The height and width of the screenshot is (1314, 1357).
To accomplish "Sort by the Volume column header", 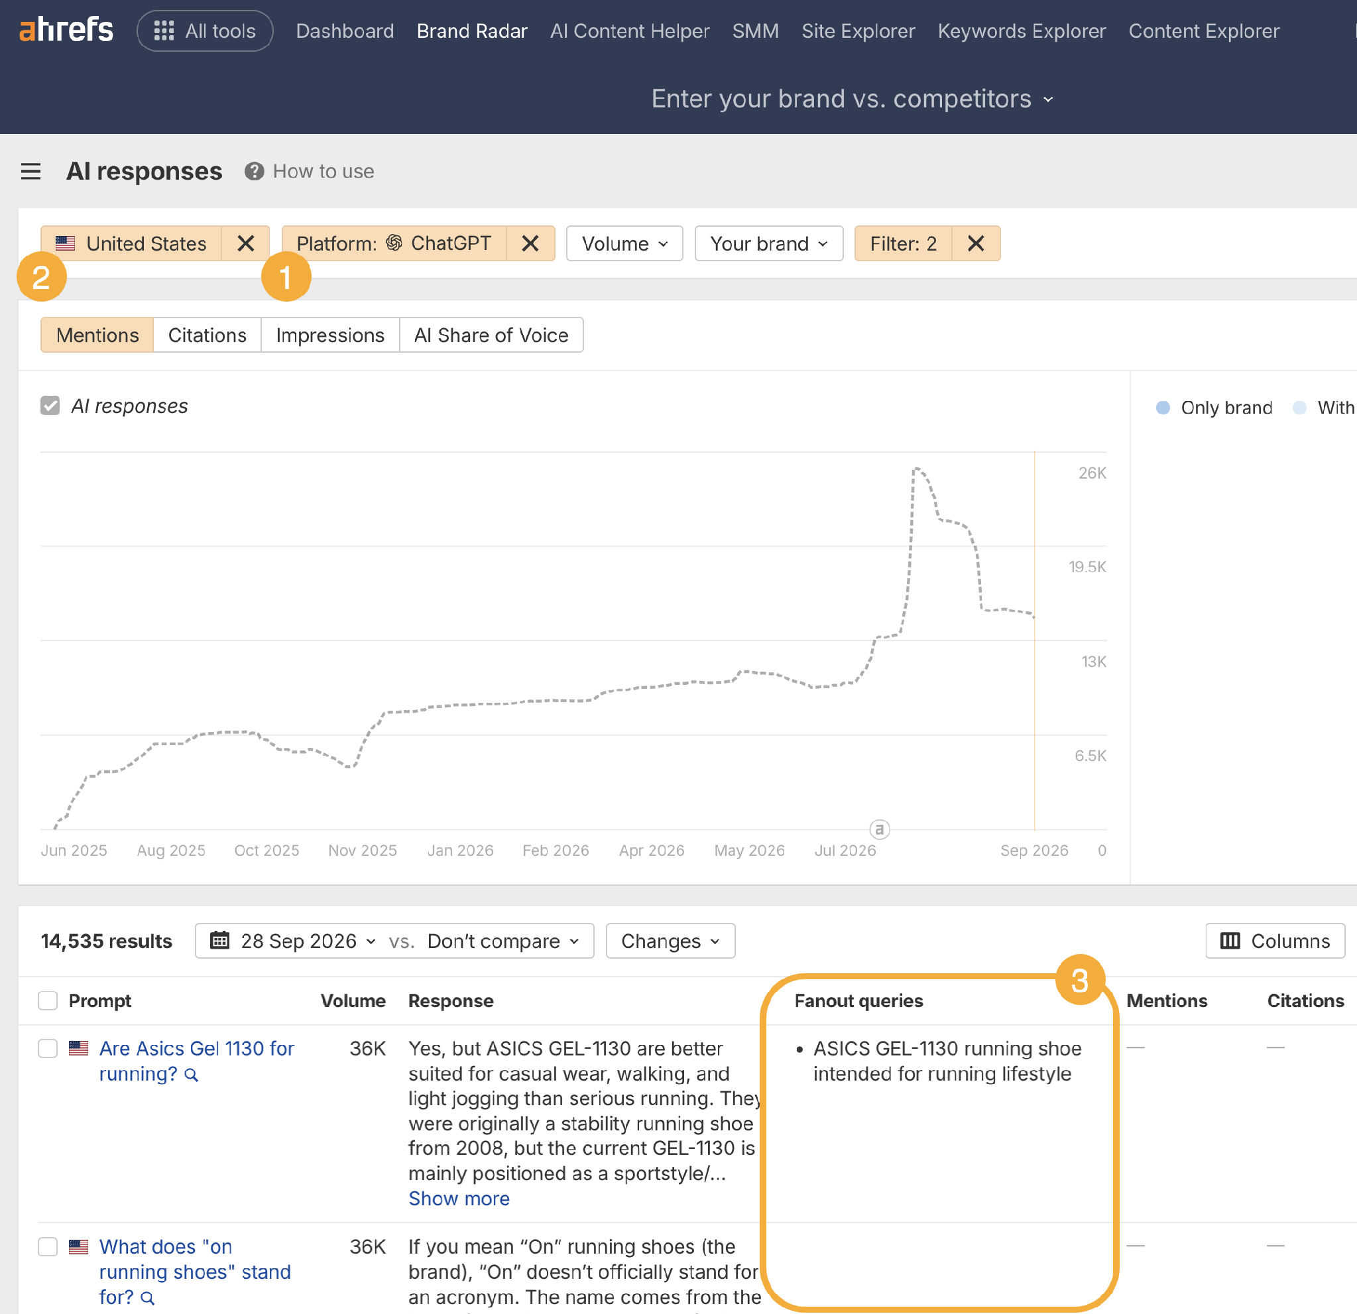I will click(353, 1000).
